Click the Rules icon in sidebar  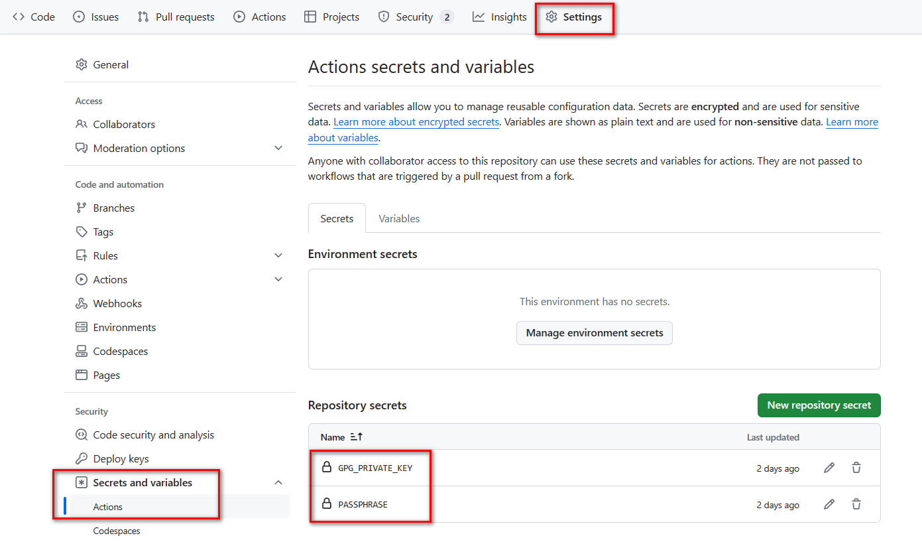82,255
